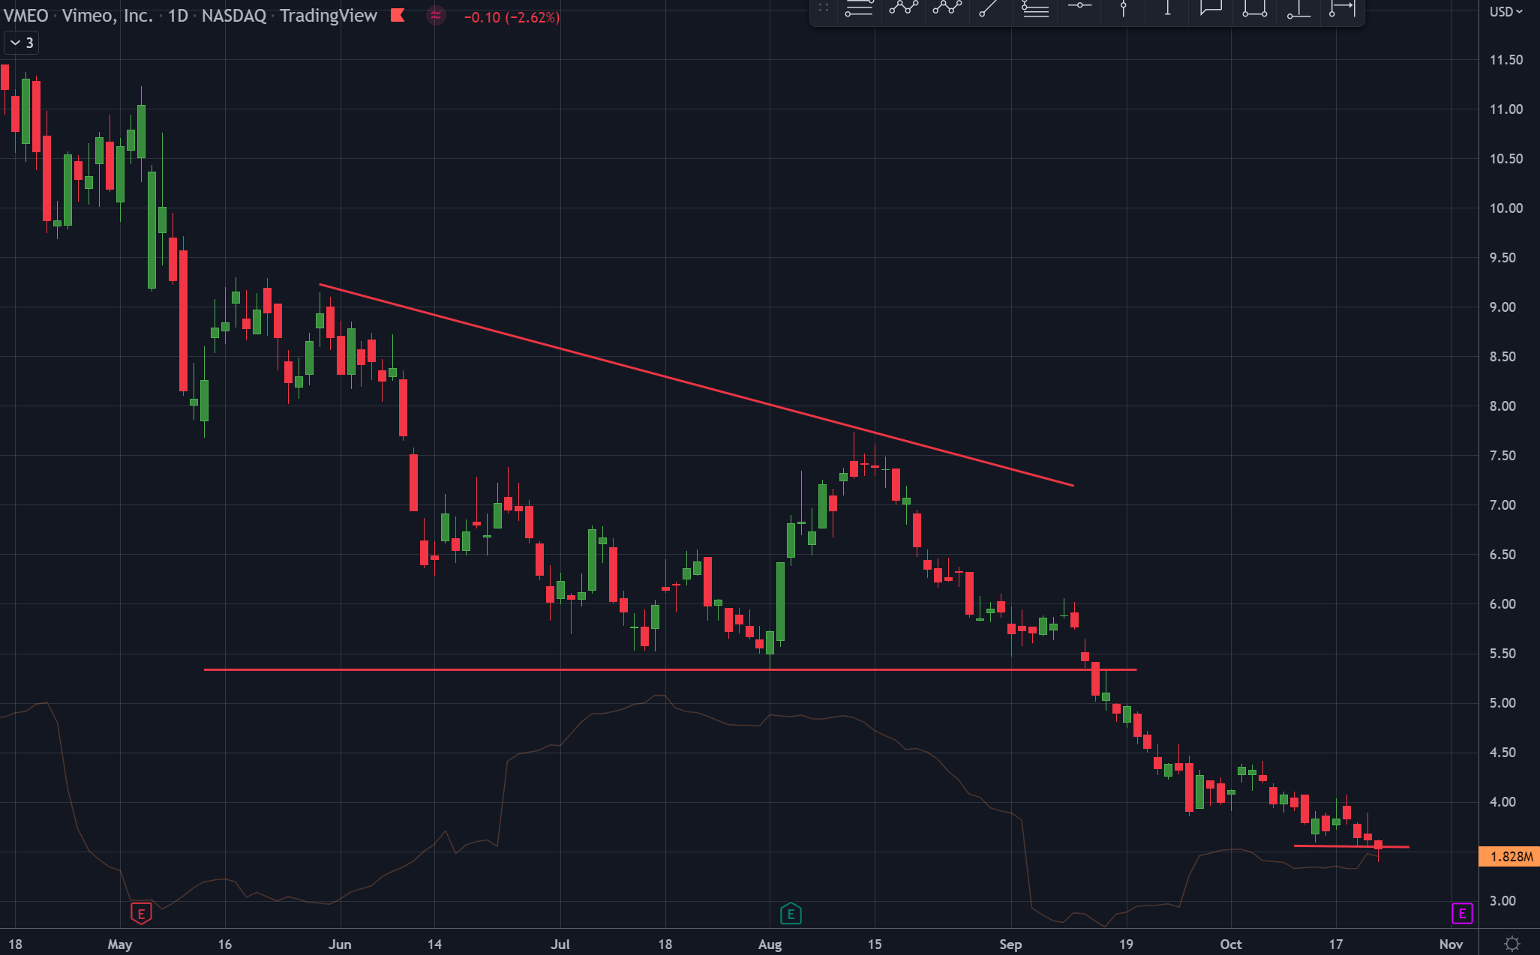The height and width of the screenshot is (955, 1540).
Task: Click the 5.50 price axis label
Action: coord(1502,654)
